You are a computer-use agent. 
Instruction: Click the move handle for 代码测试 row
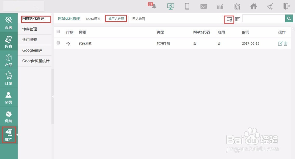point(68,44)
